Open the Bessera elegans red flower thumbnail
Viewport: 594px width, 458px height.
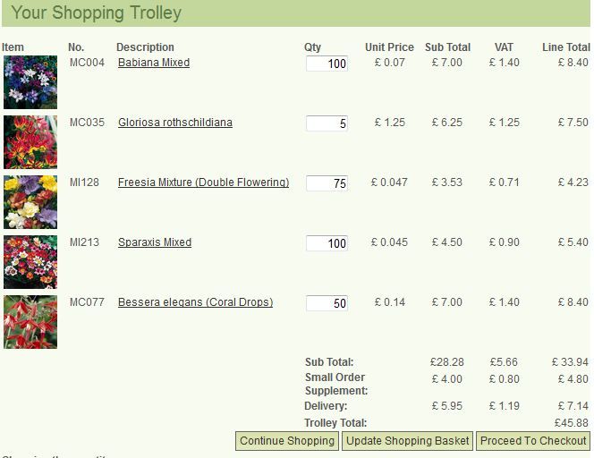pos(30,322)
